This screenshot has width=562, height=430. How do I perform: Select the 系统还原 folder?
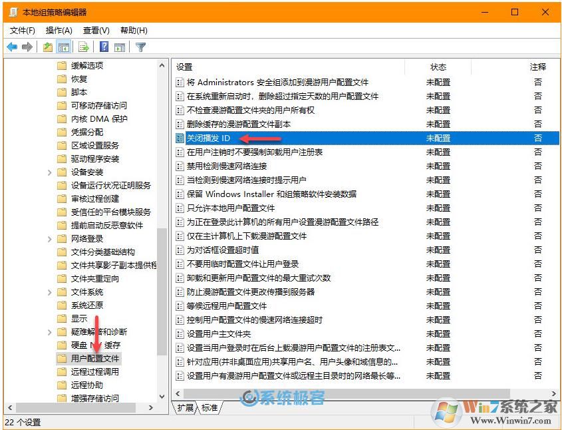87,306
